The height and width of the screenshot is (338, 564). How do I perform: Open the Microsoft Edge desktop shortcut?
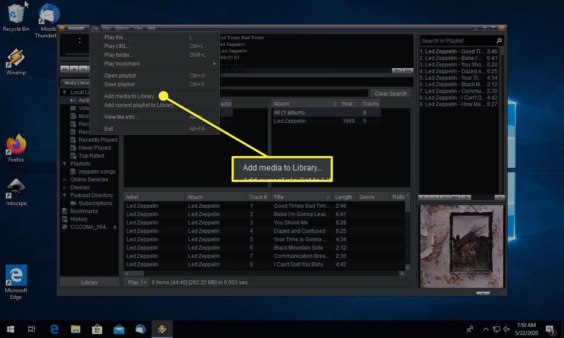pyautogui.click(x=16, y=282)
